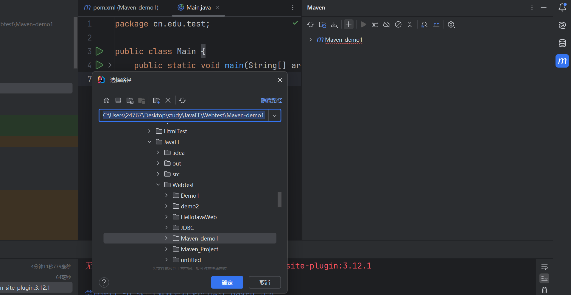Click the file tree scrollbar thumb

point(279,199)
